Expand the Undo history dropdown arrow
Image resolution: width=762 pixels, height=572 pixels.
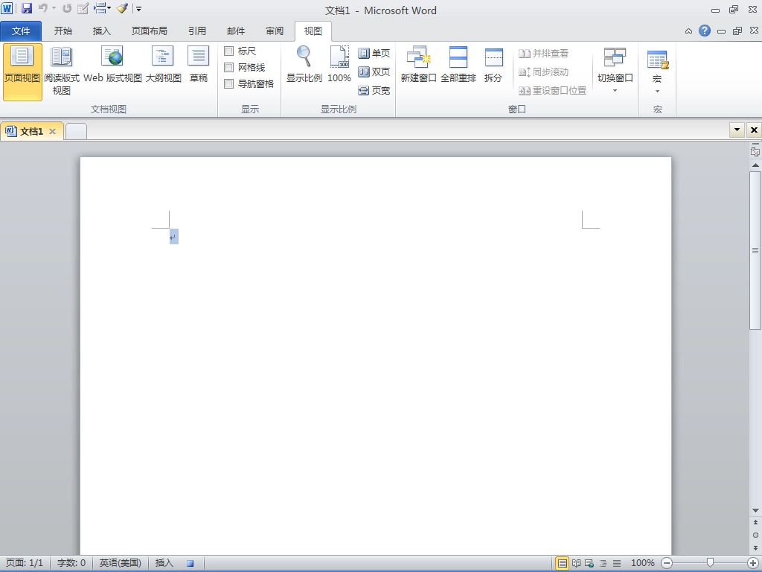click(x=54, y=8)
